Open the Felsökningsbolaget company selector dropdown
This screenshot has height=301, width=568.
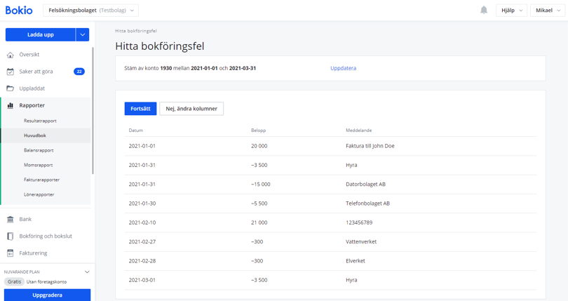click(x=90, y=11)
